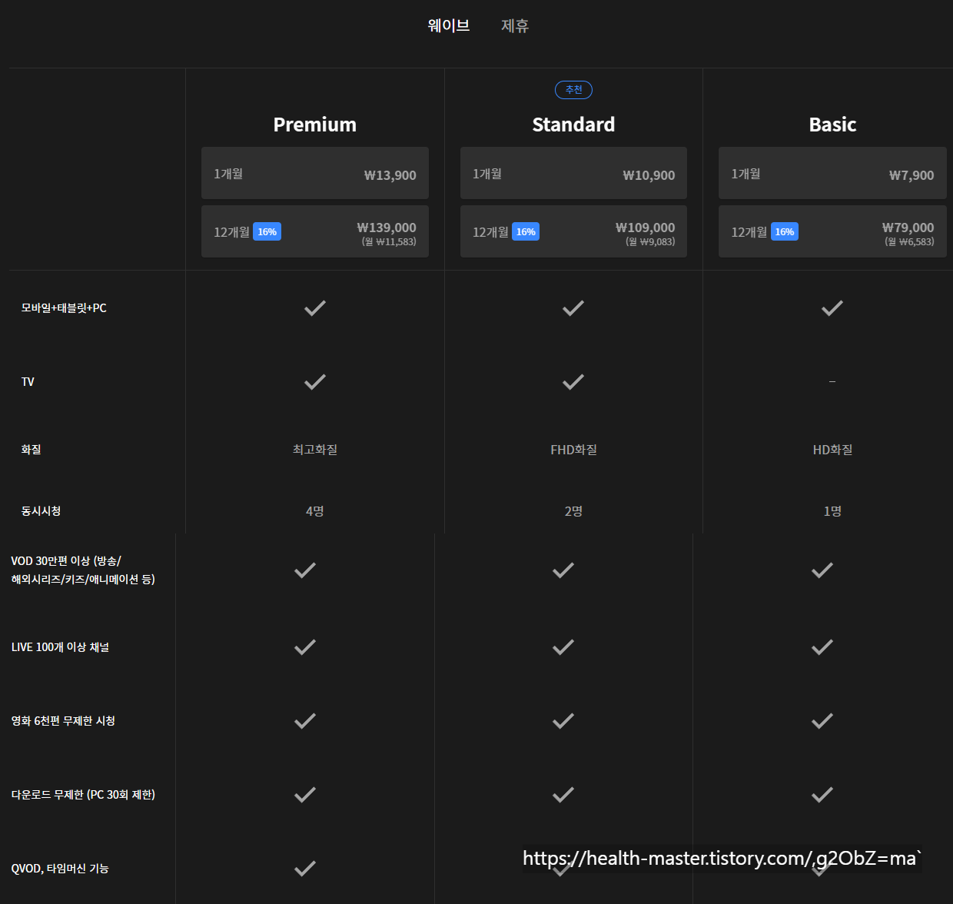Click HD화질 in Basic column
953x904 pixels.
(832, 450)
